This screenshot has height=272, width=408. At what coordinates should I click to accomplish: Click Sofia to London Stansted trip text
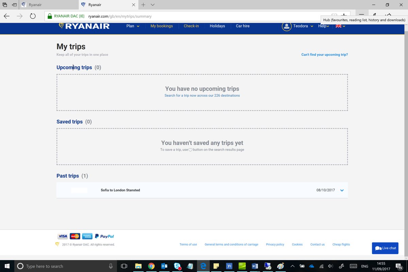[120, 190]
